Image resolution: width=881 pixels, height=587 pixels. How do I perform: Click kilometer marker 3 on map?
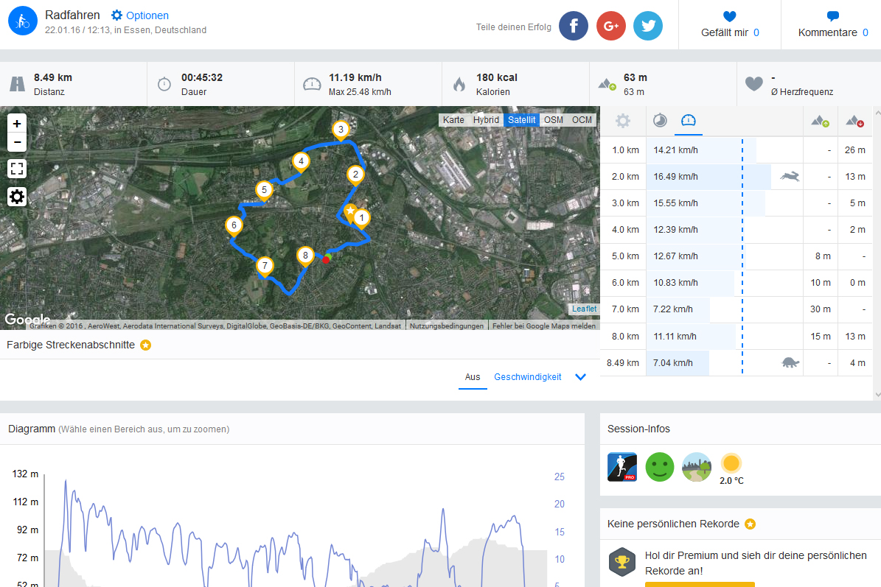pos(341,130)
